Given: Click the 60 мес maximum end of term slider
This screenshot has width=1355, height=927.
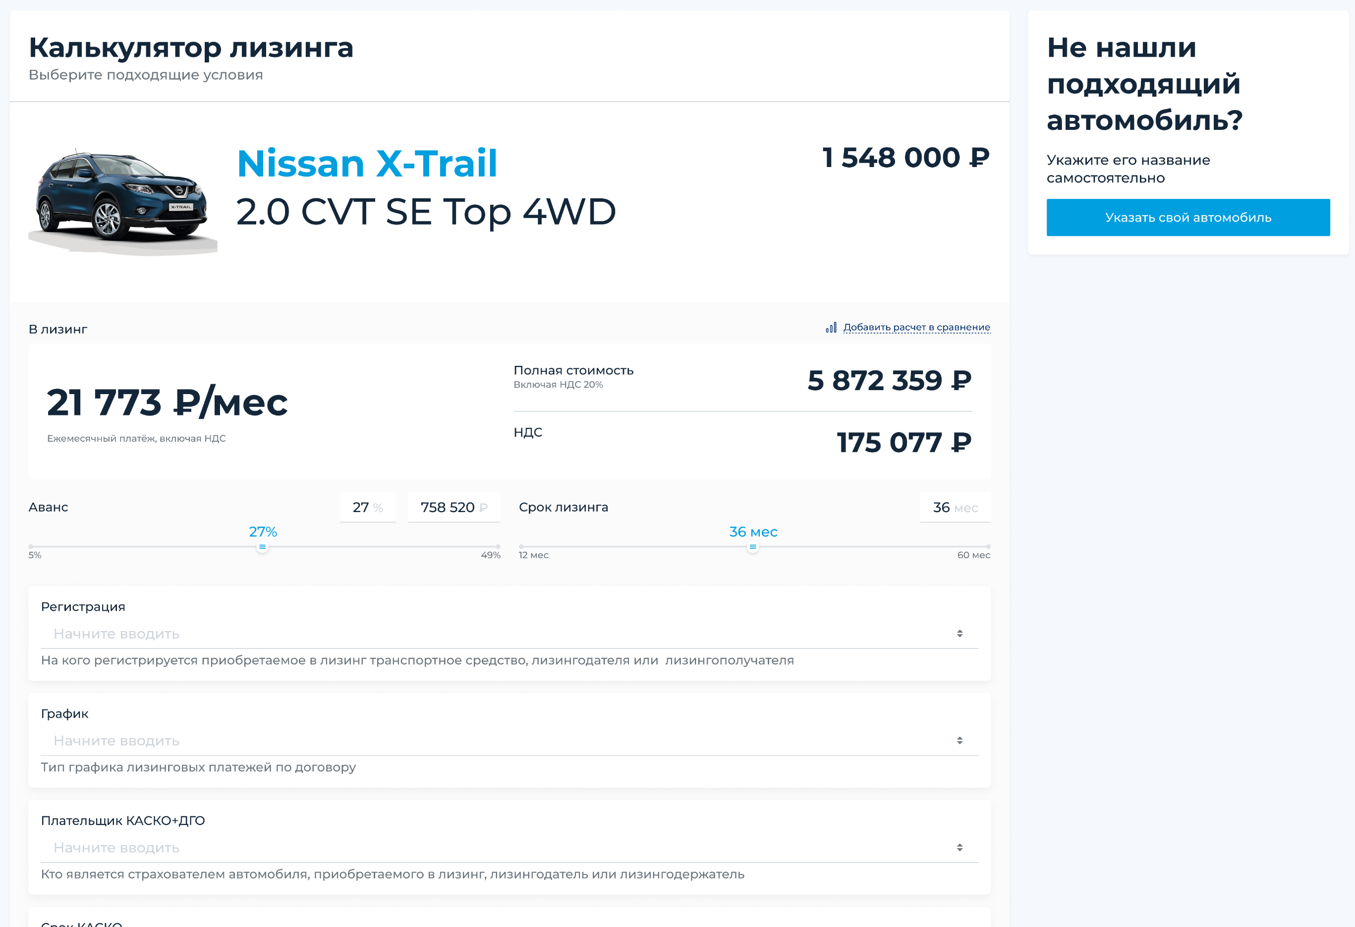Looking at the screenshot, I should [x=988, y=547].
